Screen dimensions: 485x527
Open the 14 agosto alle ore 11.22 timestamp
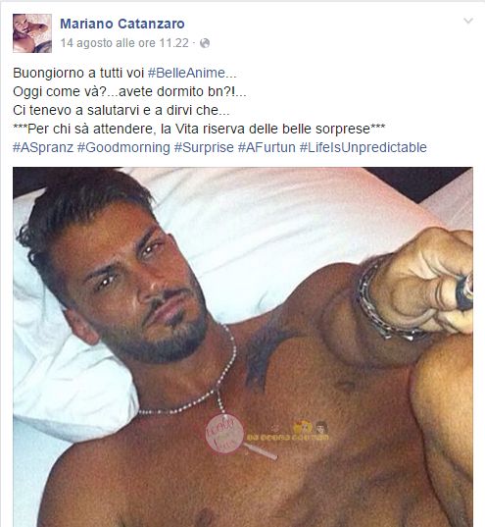click(124, 43)
